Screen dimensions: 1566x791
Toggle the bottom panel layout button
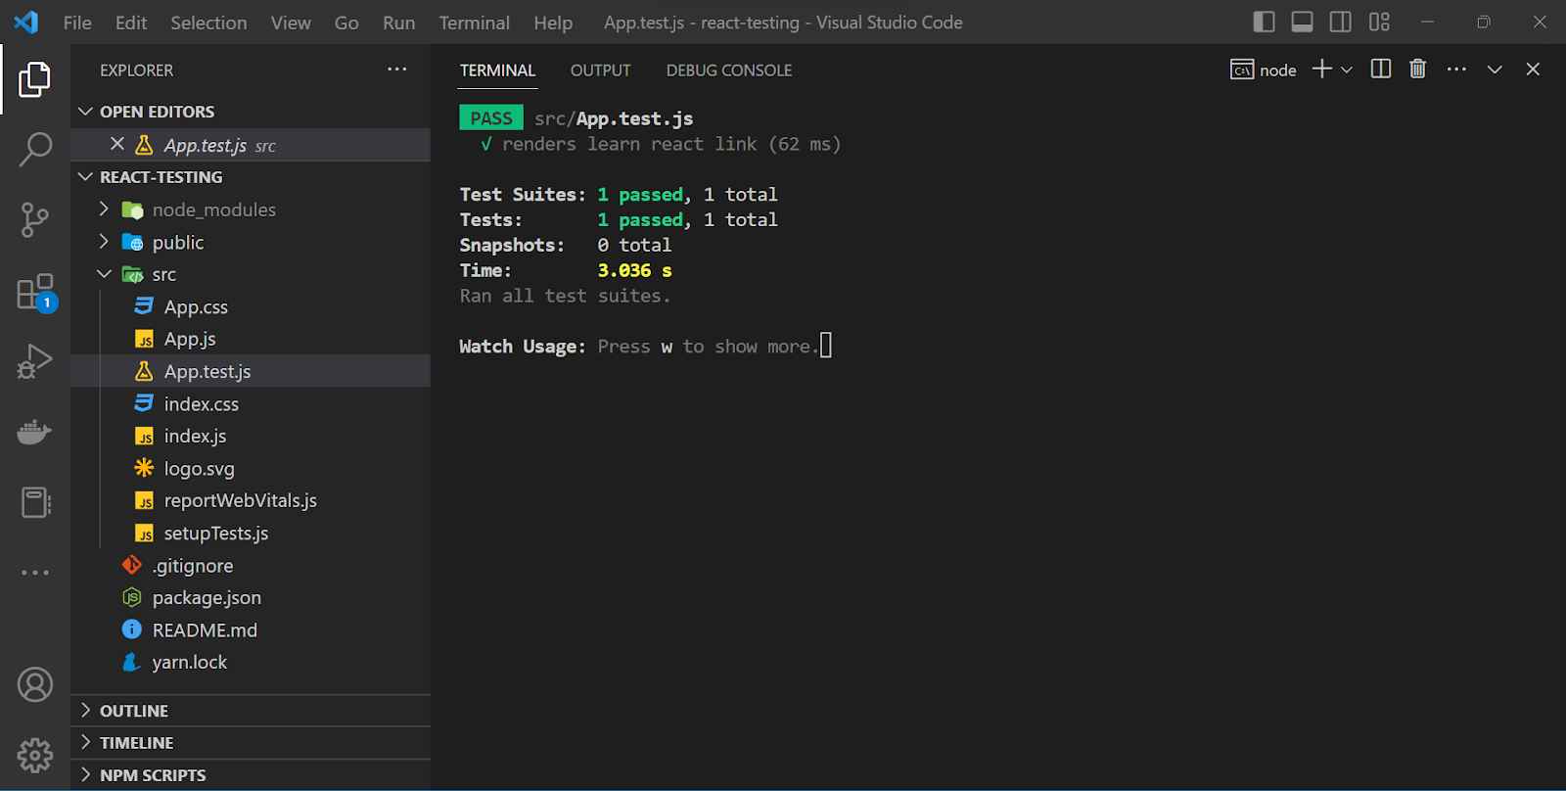pyautogui.click(x=1302, y=22)
